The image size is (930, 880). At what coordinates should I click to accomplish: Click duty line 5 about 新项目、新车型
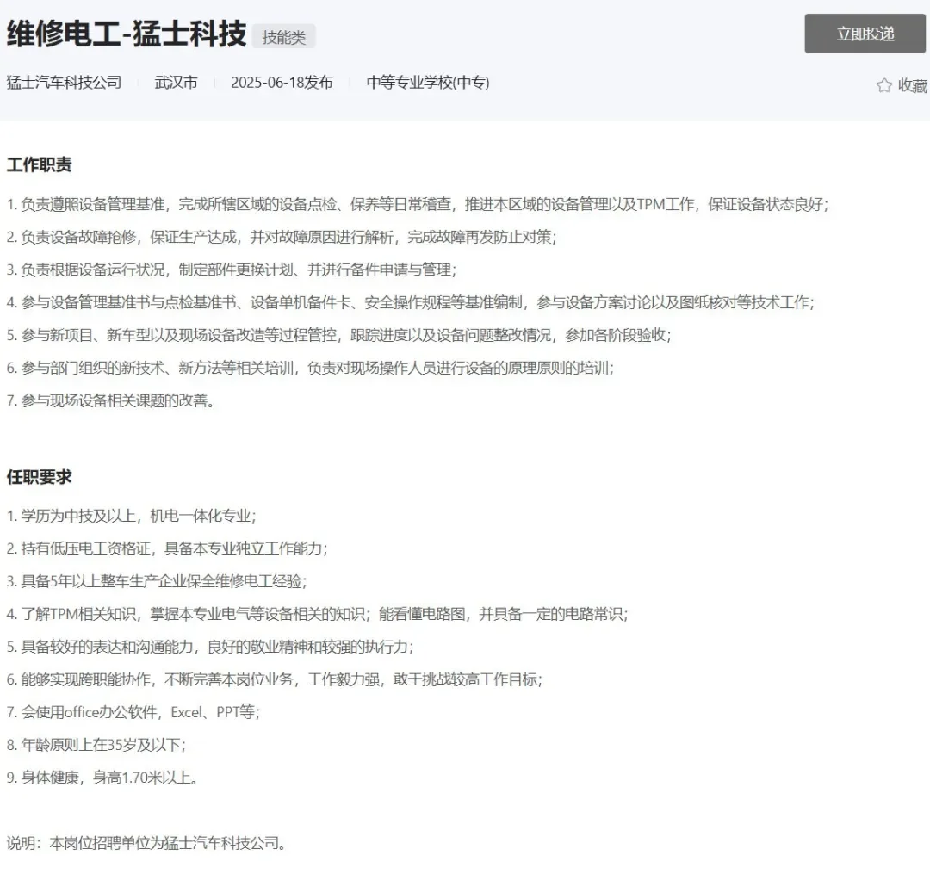338,335
